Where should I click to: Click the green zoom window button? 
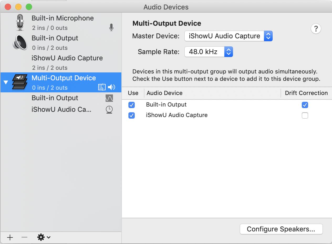(29, 7)
